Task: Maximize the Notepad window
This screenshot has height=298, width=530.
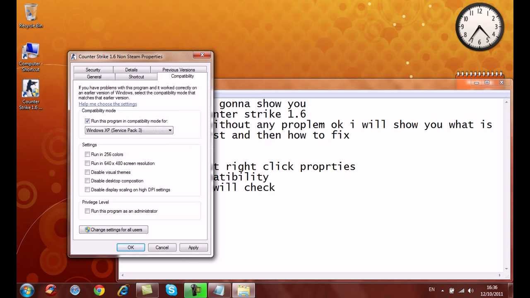Action: click(x=487, y=83)
